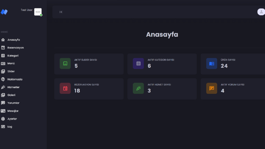The height and width of the screenshot is (149, 265).
Task: Click the ürün count value 24
Action: (x=224, y=66)
